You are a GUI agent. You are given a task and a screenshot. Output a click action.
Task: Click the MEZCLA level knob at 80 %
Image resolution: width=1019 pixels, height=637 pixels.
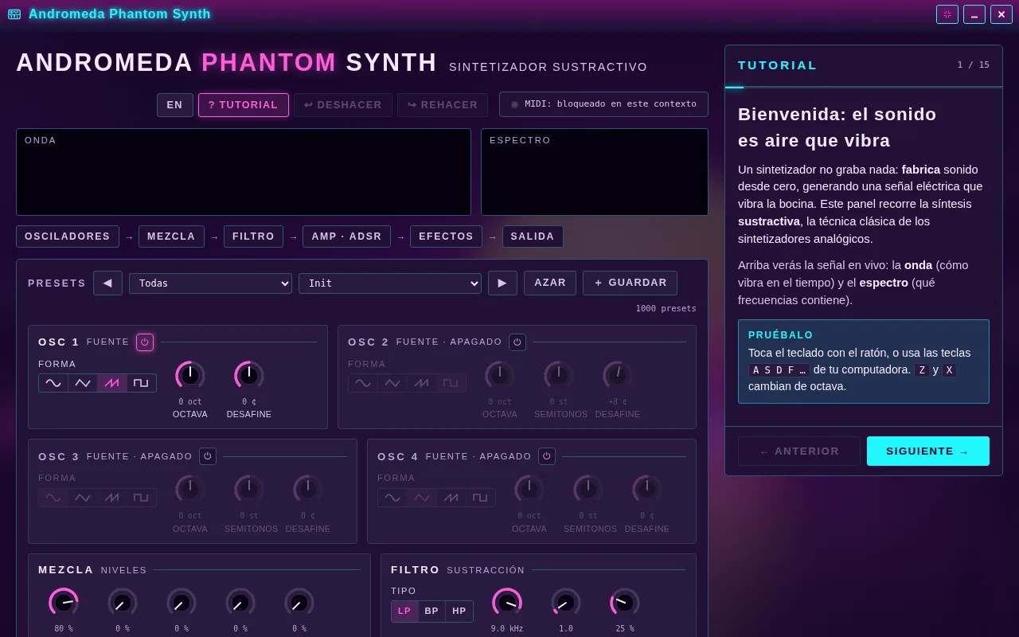[64, 603]
